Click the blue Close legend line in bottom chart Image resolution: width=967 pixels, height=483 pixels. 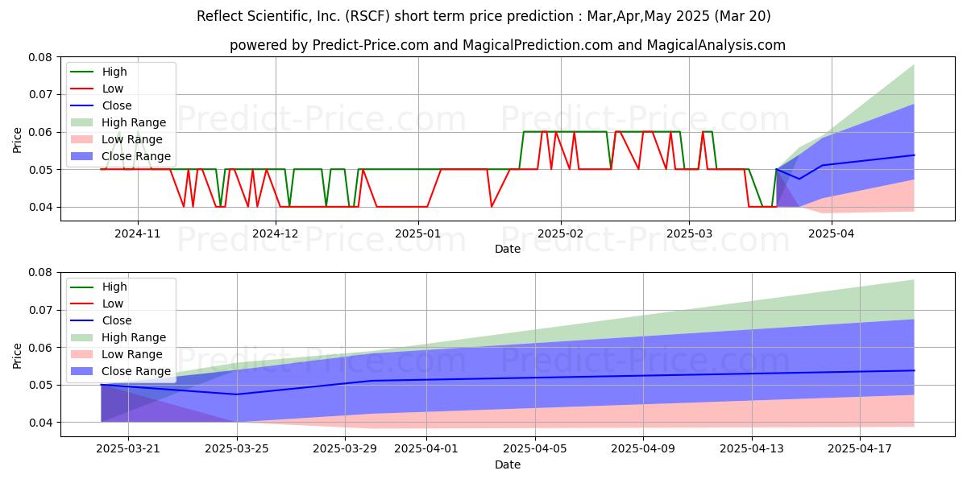click(x=83, y=320)
